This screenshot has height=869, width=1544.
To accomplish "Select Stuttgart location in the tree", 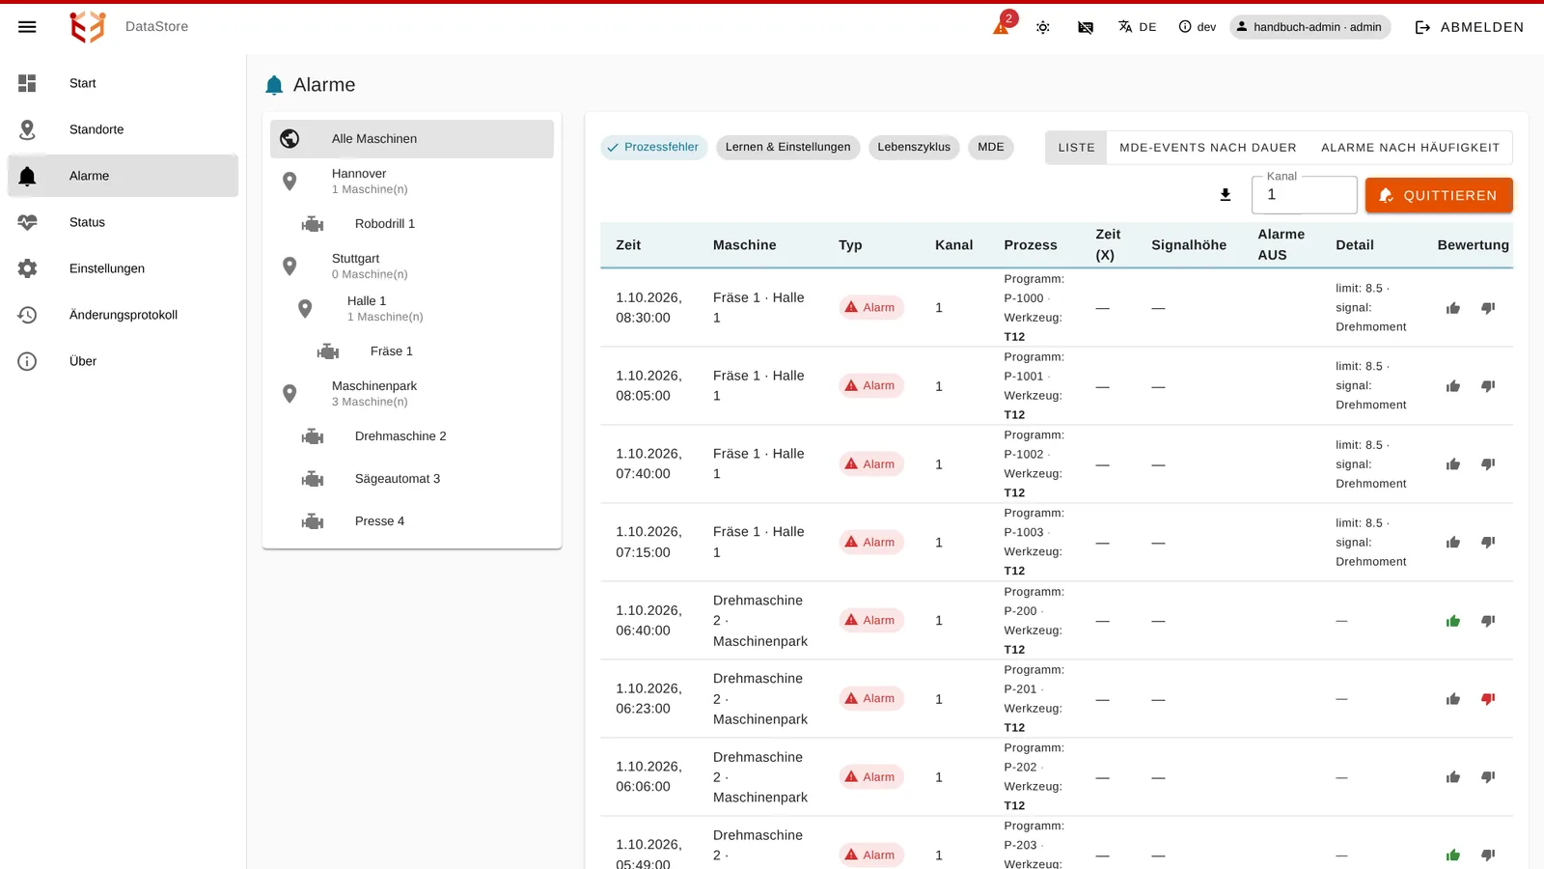I will coord(412,266).
